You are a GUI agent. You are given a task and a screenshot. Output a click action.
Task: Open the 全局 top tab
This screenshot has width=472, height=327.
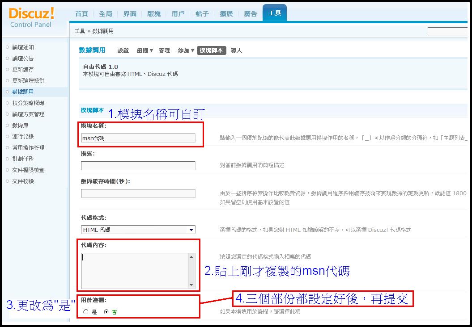[106, 14]
